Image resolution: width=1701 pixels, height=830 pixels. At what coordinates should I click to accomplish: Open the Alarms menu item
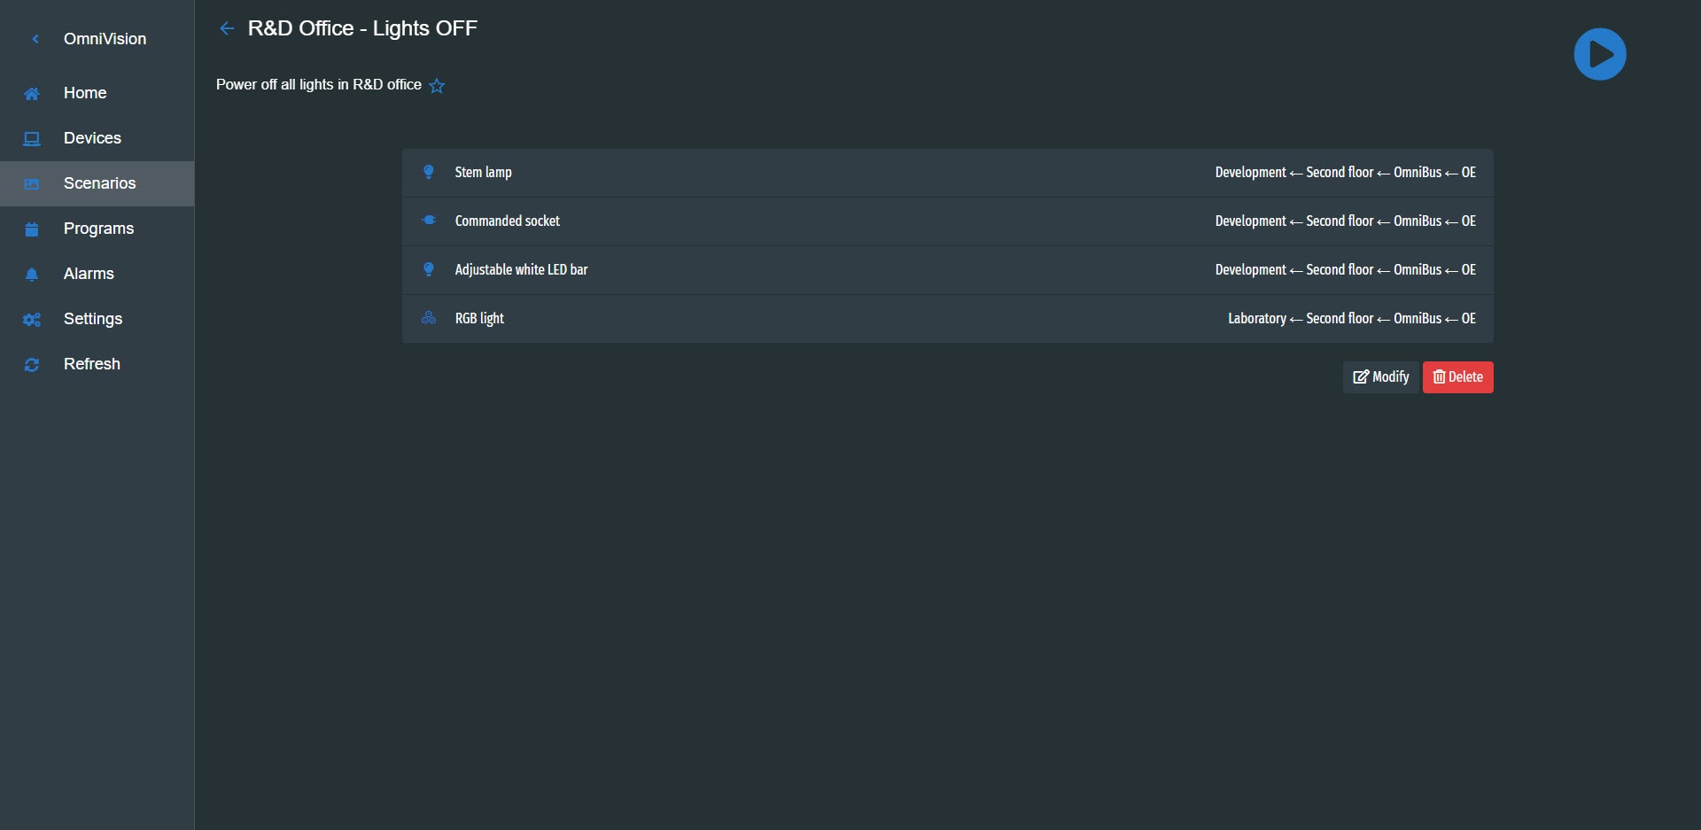point(97,274)
